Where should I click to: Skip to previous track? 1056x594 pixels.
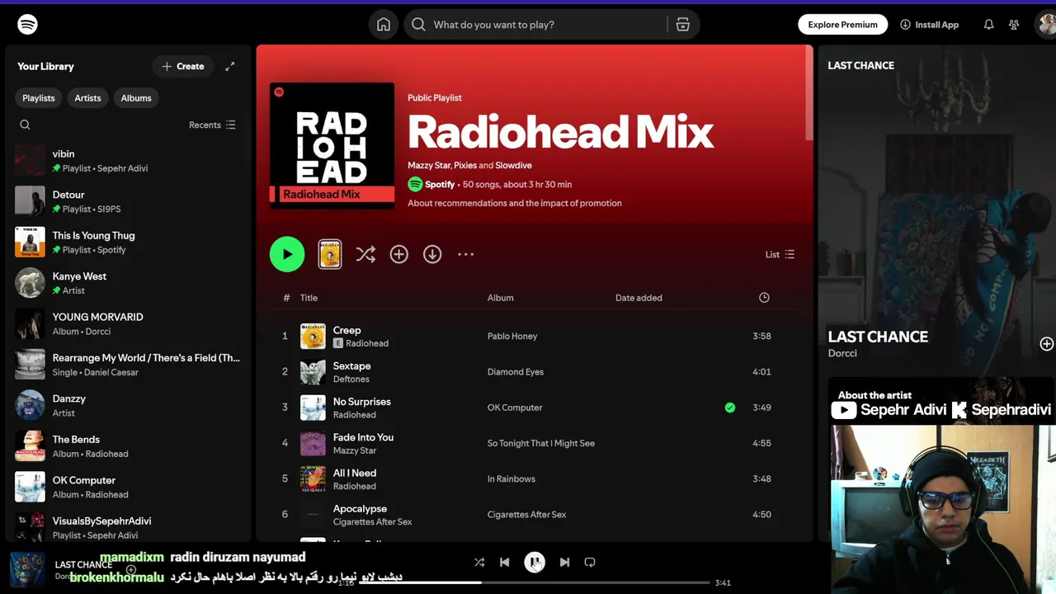pyautogui.click(x=505, y=562)
